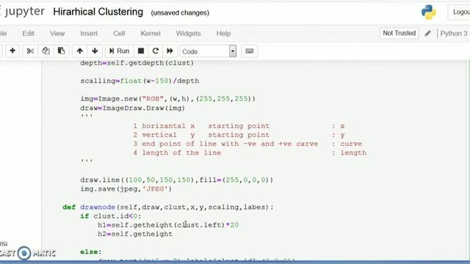Click the Not Trusted button
470x264 pixels.
[399, 33]
